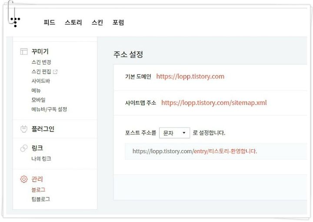
Task: Open the 스킨 top menu
Action: 97,22
